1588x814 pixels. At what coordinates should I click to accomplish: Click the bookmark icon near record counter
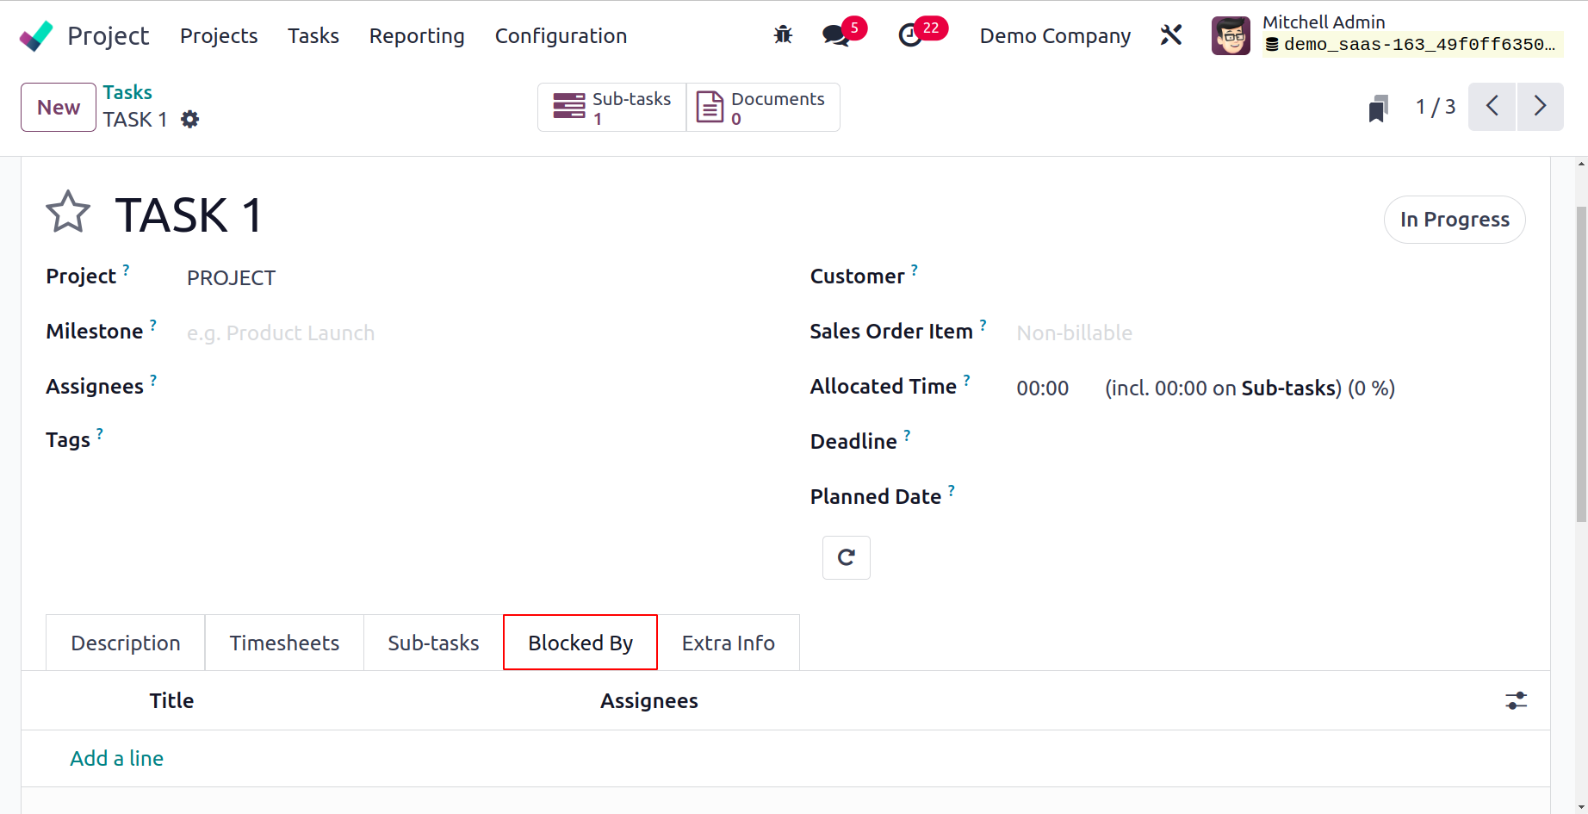pos(1378,109)
